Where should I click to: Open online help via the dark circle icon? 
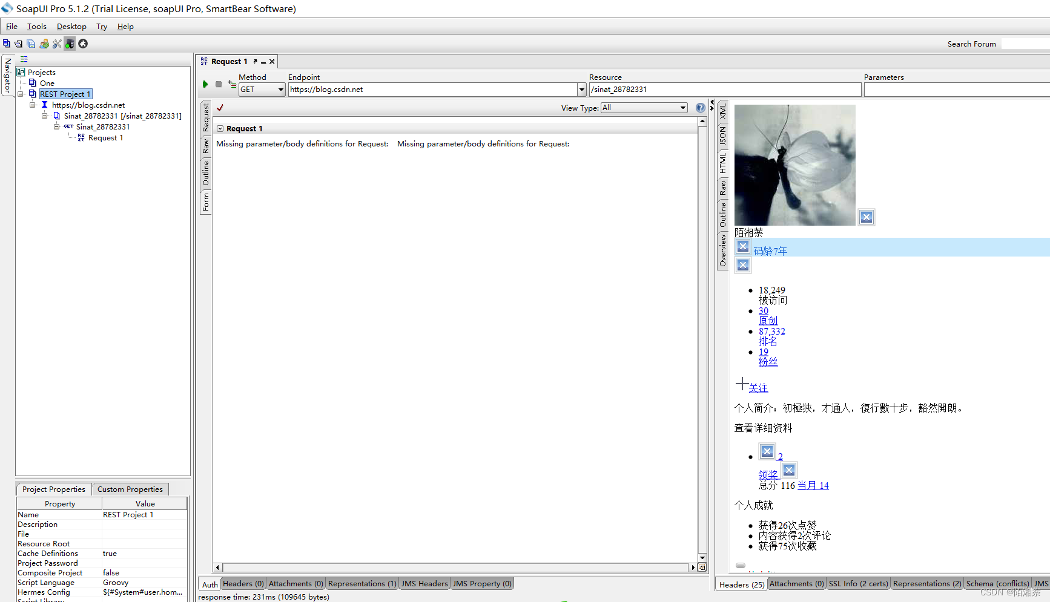pos(83,44)
